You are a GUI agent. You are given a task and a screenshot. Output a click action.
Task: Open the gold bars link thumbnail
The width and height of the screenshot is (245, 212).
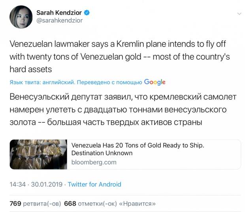point(38,154)
